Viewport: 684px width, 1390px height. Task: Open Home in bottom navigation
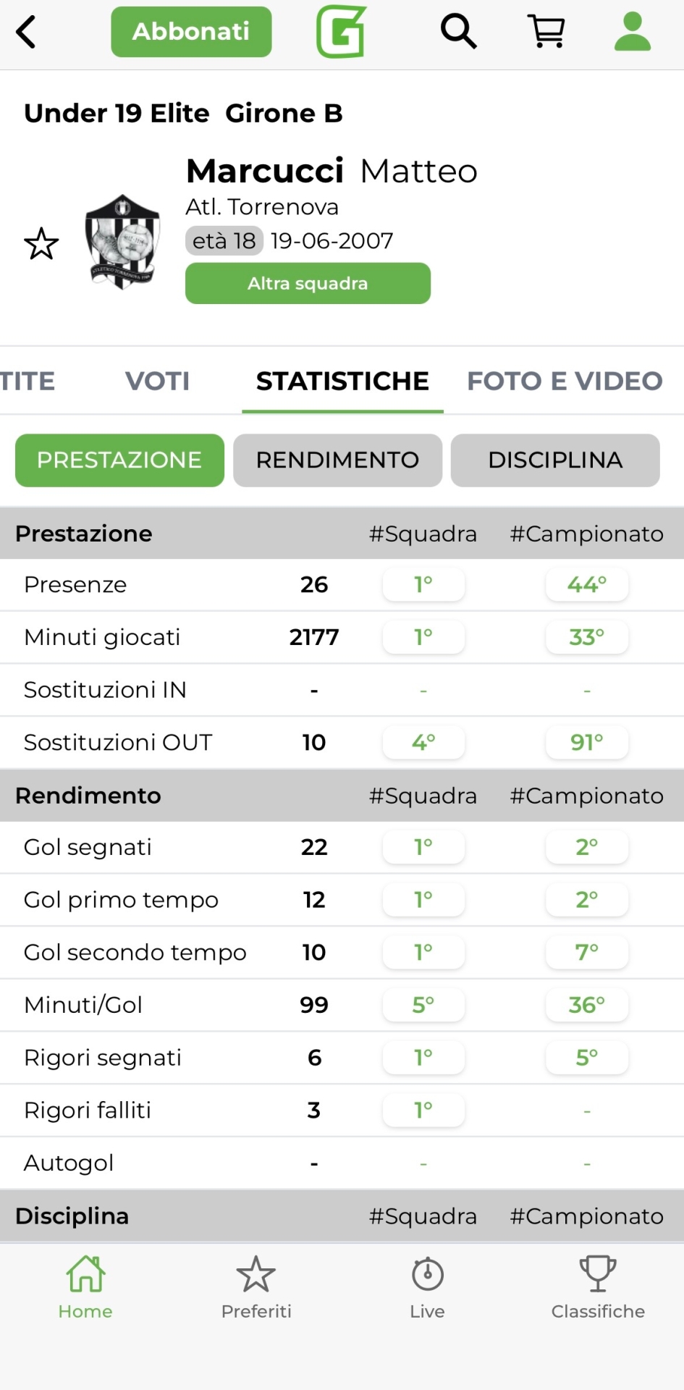(x=85, y=1288)
